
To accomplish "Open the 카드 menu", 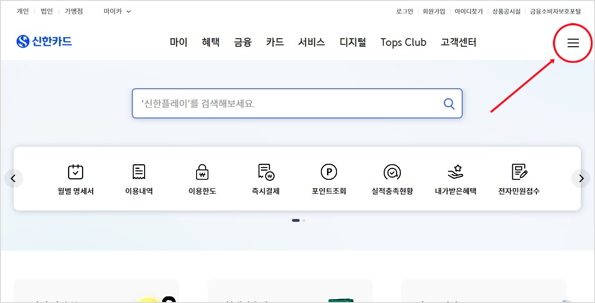I will [x=275, y=42].
